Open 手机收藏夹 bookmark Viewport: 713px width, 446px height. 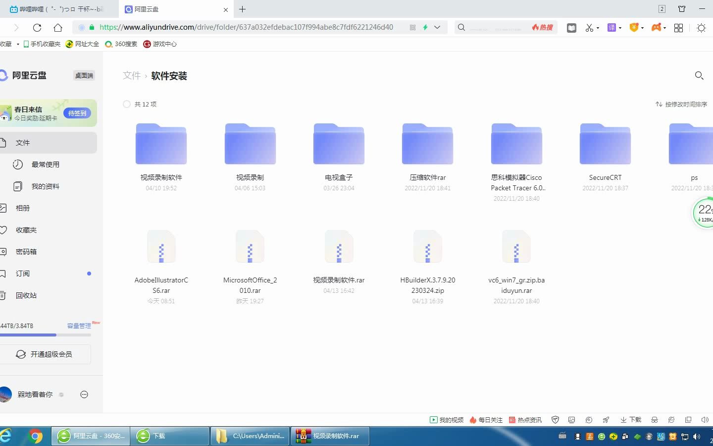point(41,44)
